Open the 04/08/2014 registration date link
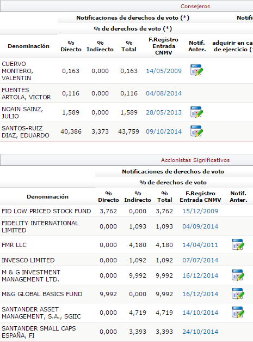The width and height of the screenshot is (253, 342). (x=164, y=93)
